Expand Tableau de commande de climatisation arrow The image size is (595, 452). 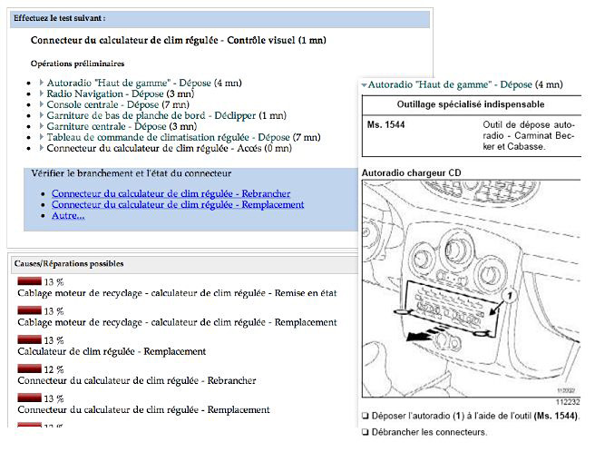click(42, 137)
